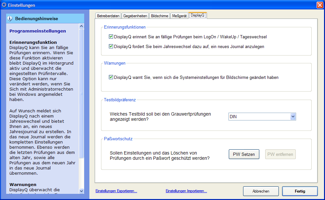Switch to the Betreiberdaten tab
The width and height of the screenshot is (325, 200).
click(108, 16)
